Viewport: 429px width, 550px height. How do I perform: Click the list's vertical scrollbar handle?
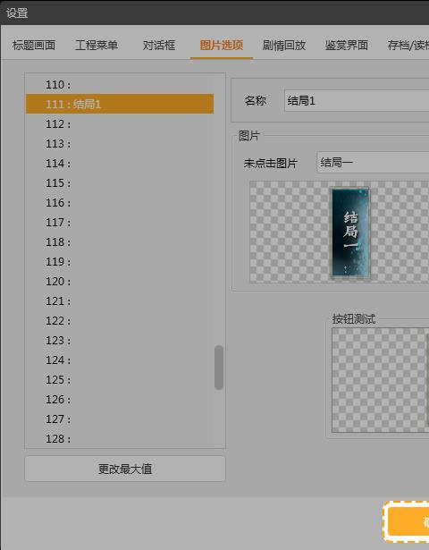pos(219,368)
